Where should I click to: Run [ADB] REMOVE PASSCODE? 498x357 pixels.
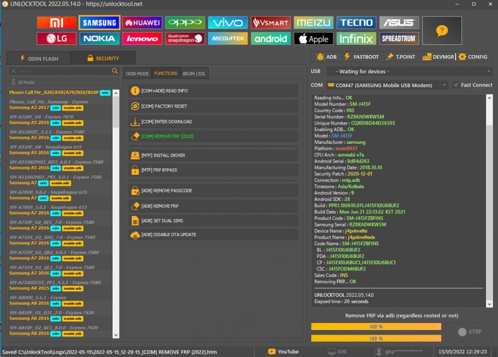(x=213, y=191)
